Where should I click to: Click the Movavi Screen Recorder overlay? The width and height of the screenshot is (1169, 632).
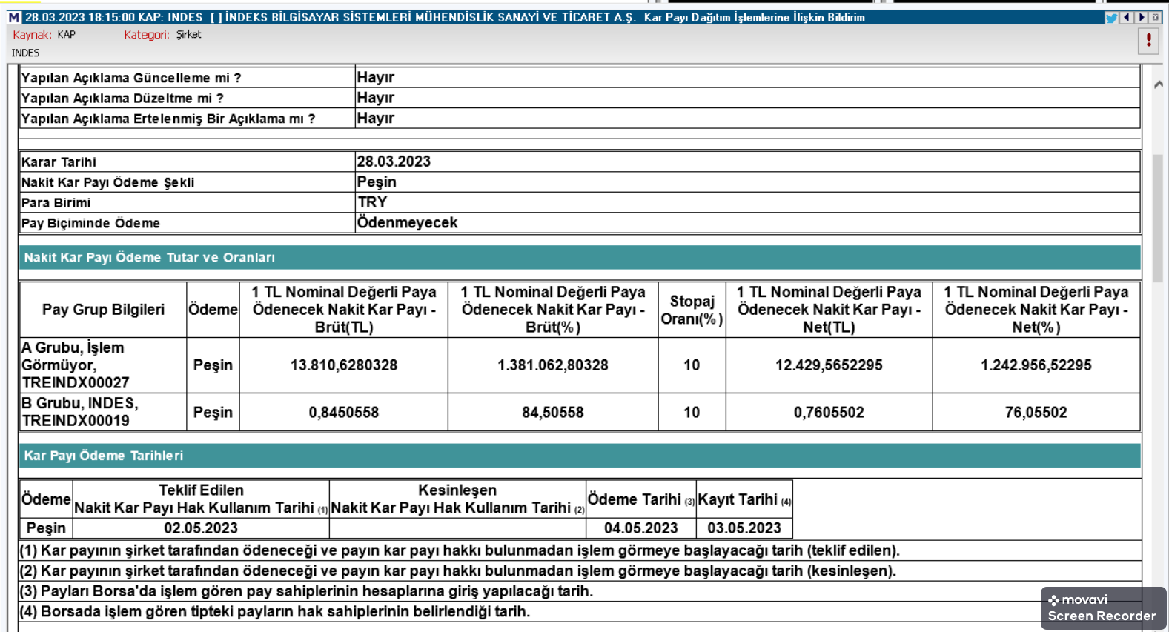[x=1103, y=608]
